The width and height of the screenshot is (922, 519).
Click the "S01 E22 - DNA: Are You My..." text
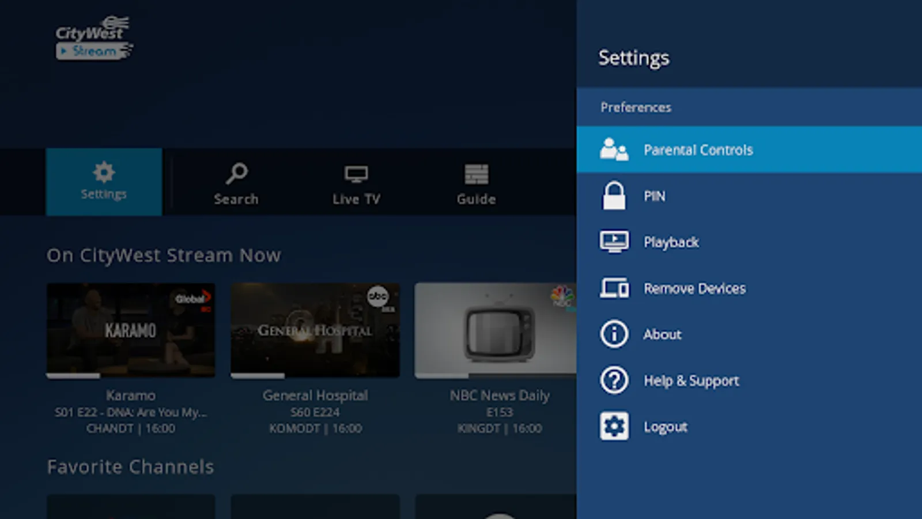pyautogui.click(x=131, y=412)
